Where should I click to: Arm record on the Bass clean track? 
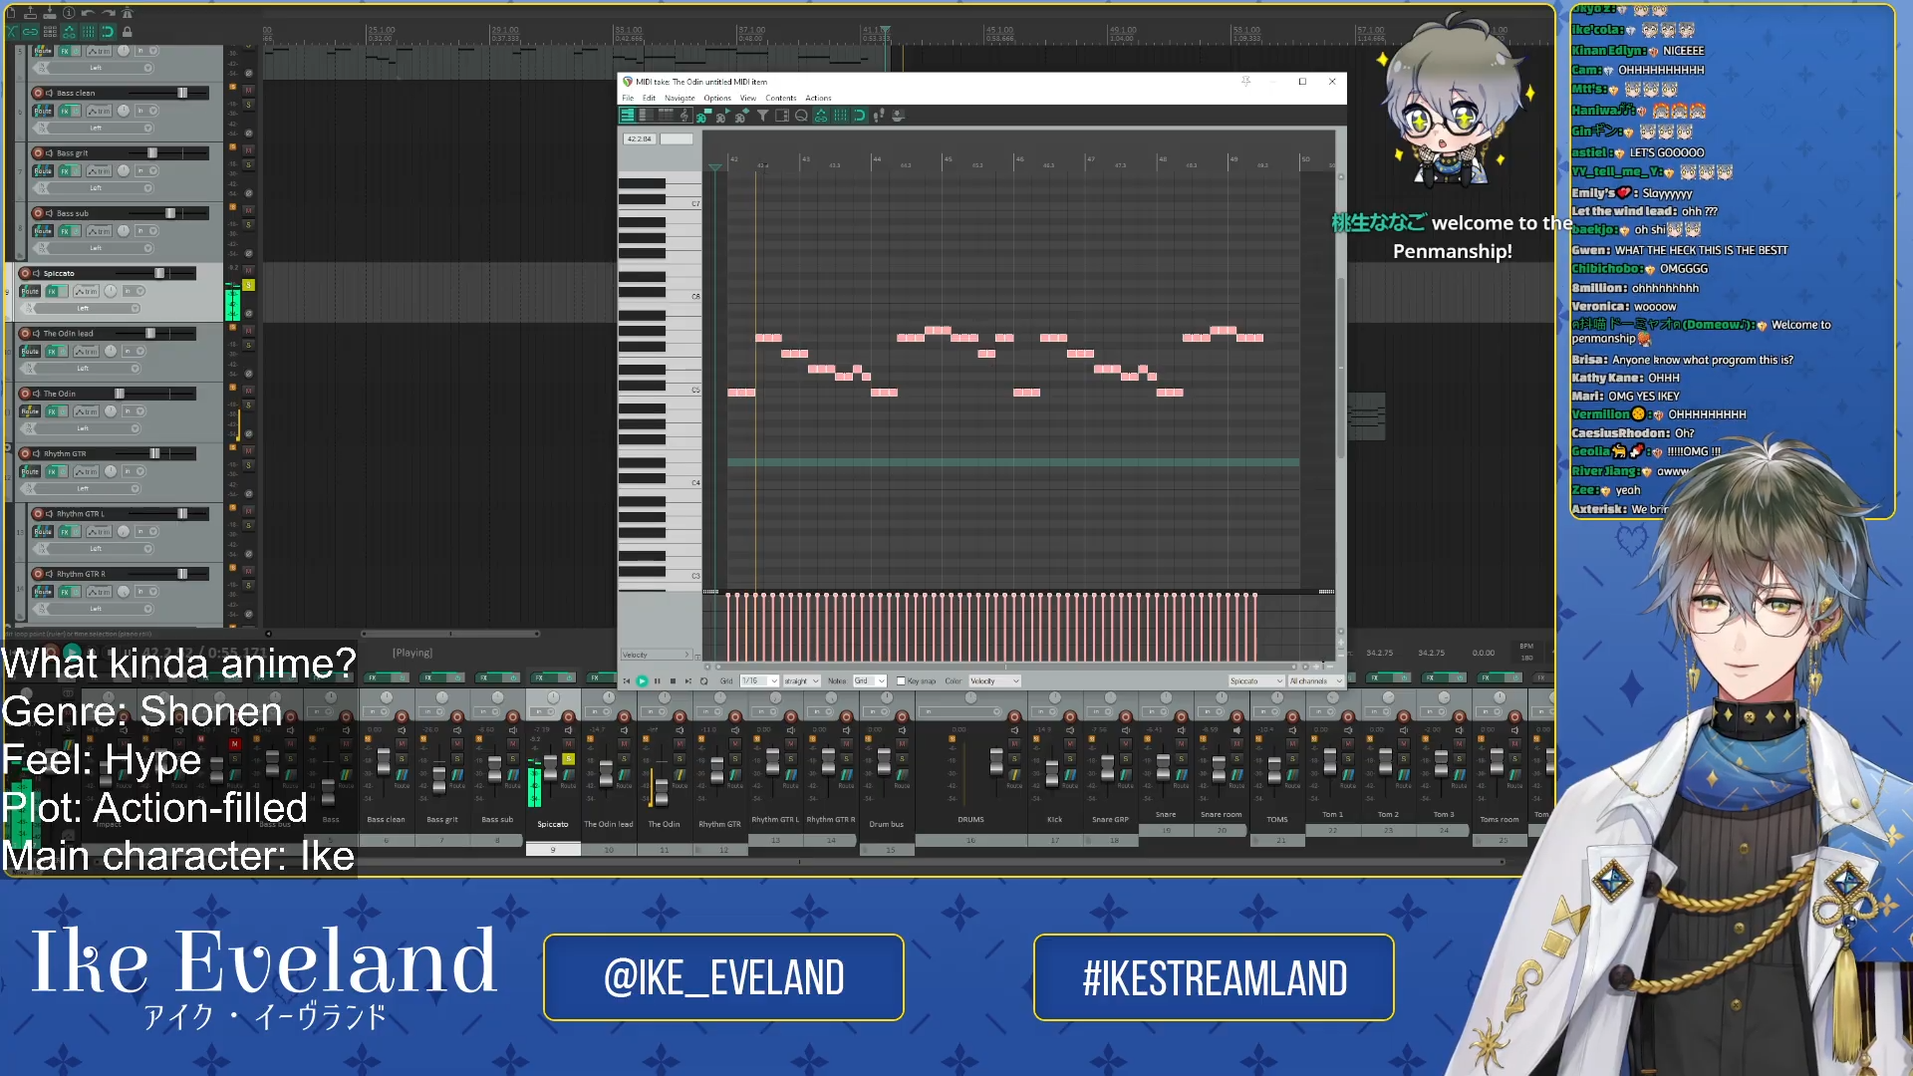pyautogui.click(x=38, y=93)
